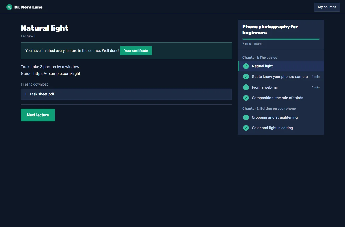Click the Chapter 1: The basics heading
The image size is (345, 227).
[260, 58]
